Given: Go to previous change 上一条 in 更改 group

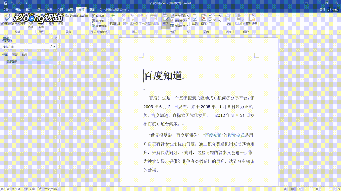Looking at the screenshot, I should pyautogui.click(x=215, y=16).
